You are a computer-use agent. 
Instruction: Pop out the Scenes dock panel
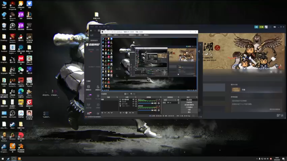click(117, 97)
